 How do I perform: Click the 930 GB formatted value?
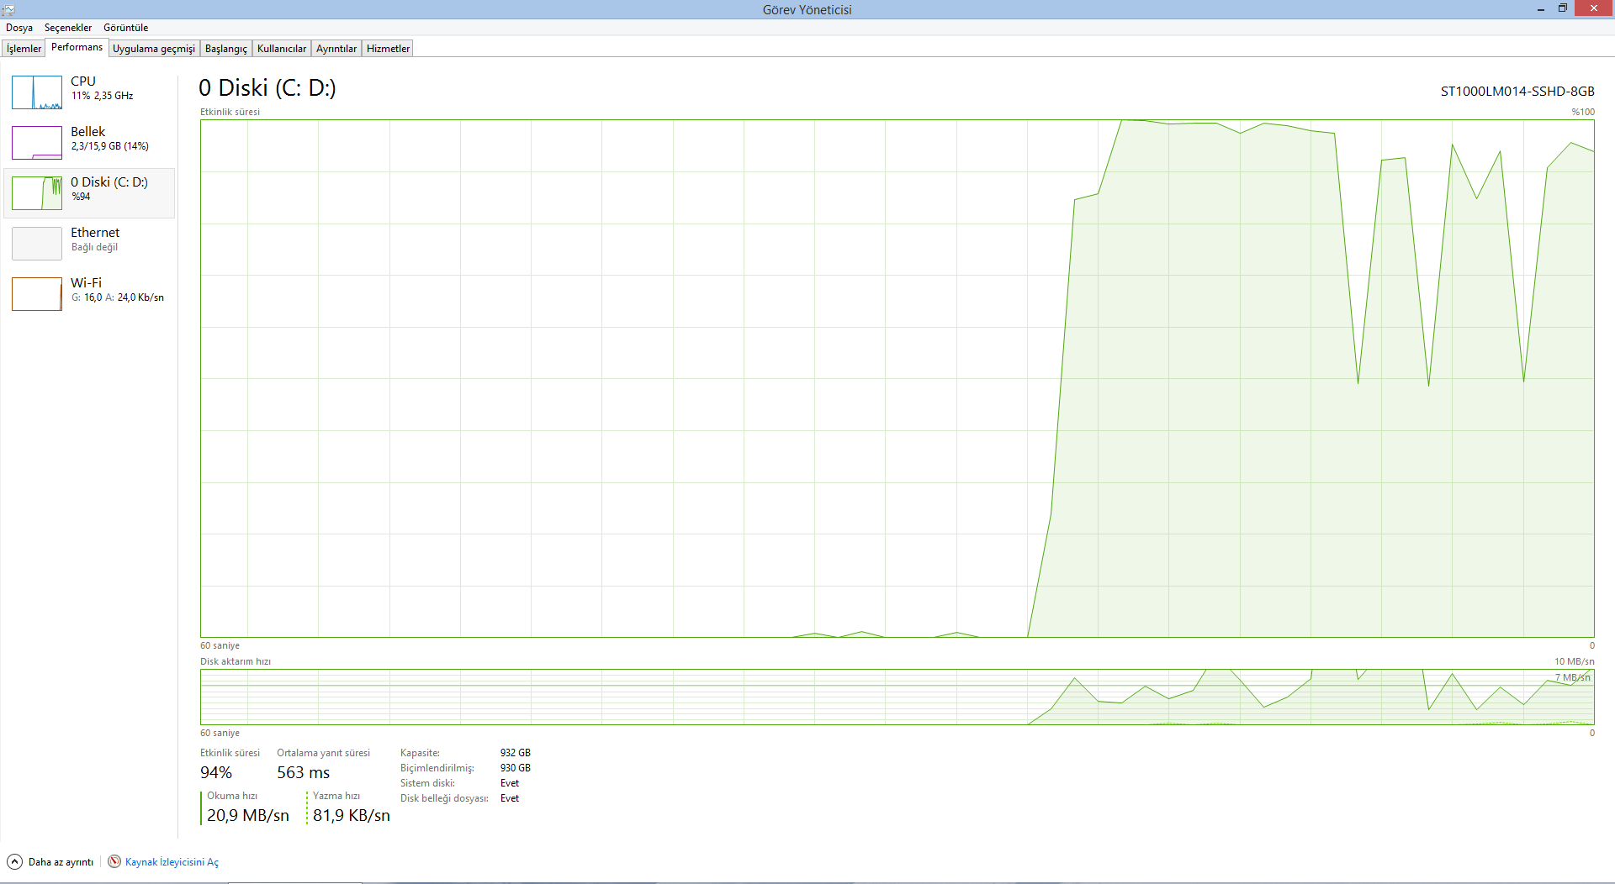point(516,768)
